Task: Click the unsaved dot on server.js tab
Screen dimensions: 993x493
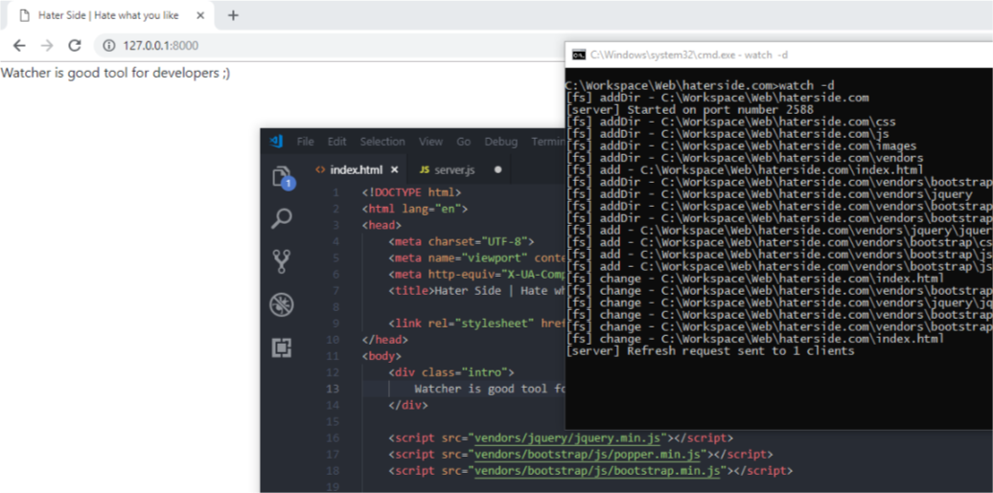Action: pos(497,169)
